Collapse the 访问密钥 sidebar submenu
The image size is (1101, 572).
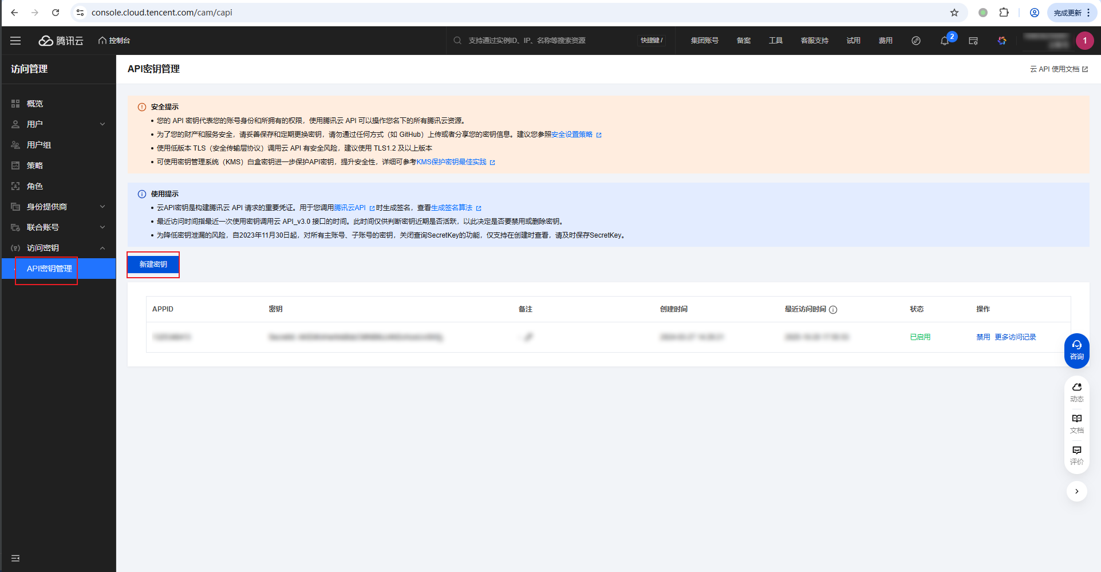(x=102, y=248)
